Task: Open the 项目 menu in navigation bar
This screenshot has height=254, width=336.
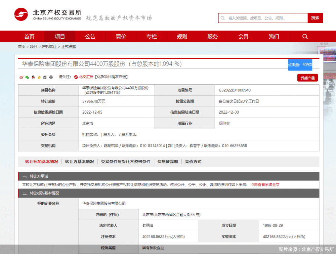Action: pos(60,36)
